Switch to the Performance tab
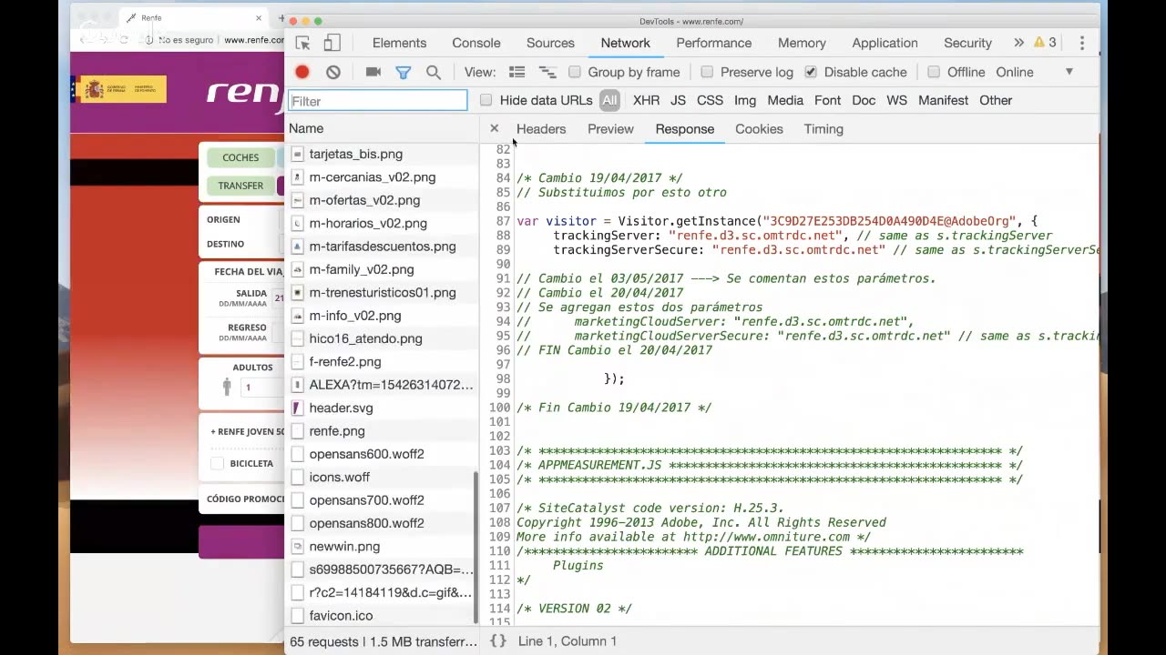 click(714, 43)
